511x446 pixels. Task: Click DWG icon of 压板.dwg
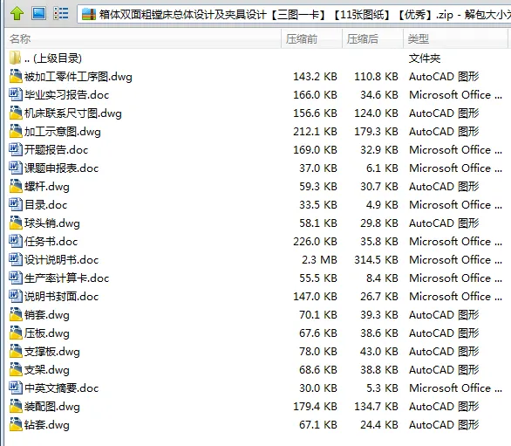(x=16, y=333)
